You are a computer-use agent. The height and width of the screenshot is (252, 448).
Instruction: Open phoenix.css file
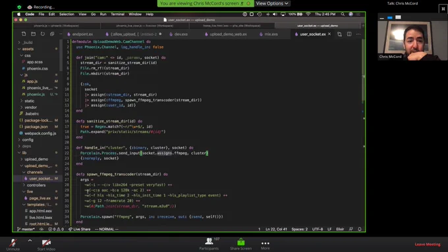38,68
